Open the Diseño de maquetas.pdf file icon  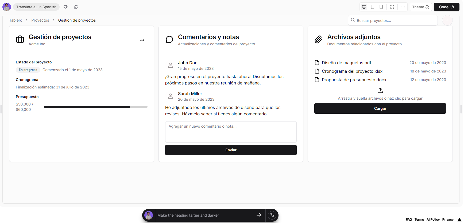[317, 63]
